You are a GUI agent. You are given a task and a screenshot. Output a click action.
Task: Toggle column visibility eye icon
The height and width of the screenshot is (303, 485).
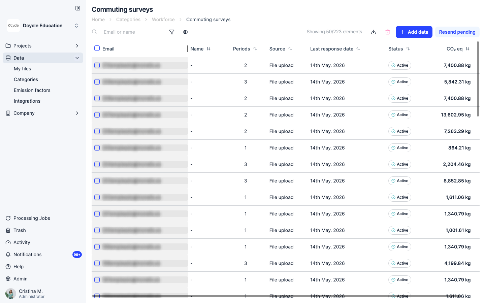[x=185, y=32]
